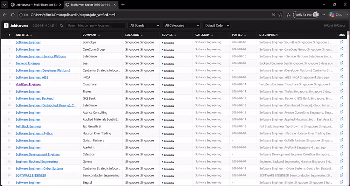
Task: Open external link icon for Avance Consulting row
Action: 341,112
